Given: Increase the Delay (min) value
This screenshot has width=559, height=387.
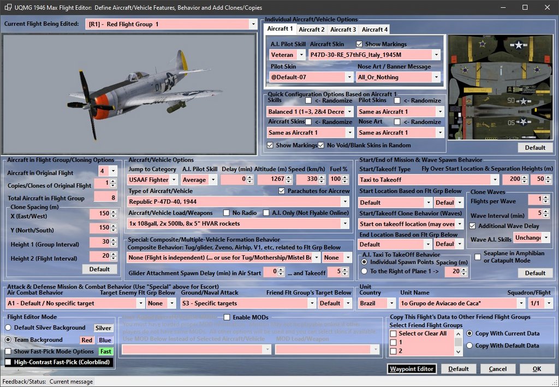Looking at the screenshot, I should click(250, 177).
